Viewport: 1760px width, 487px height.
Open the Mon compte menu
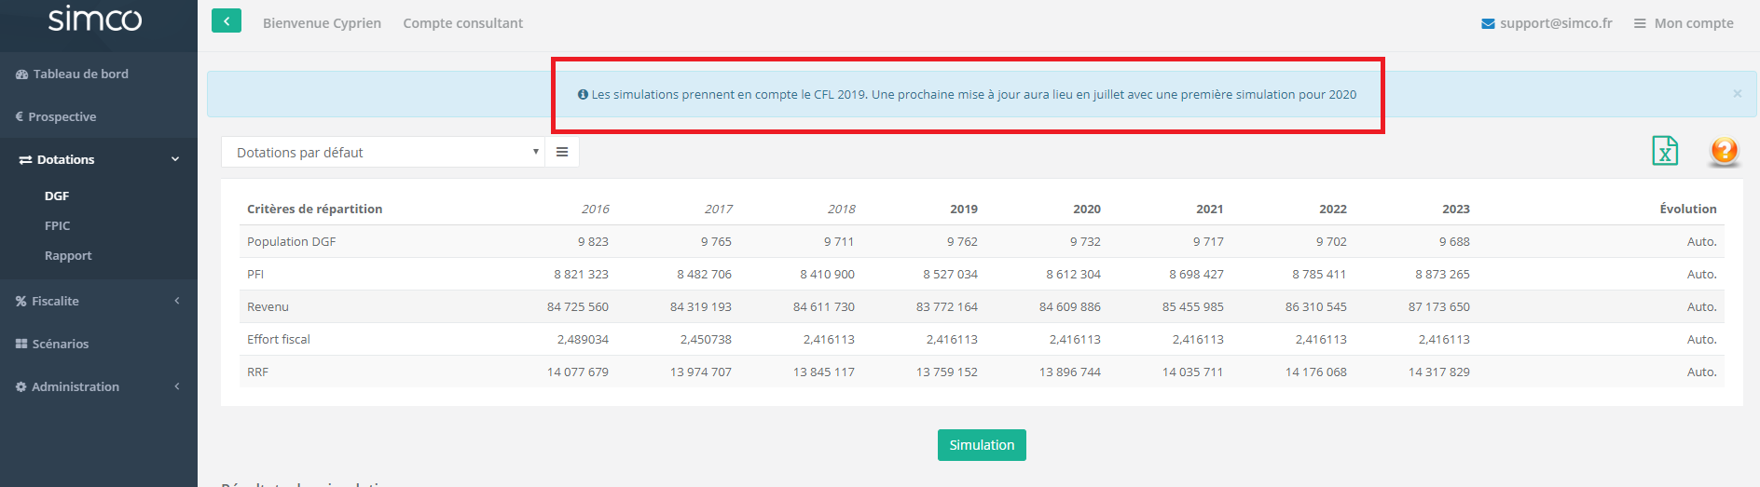click(1684, 23)
